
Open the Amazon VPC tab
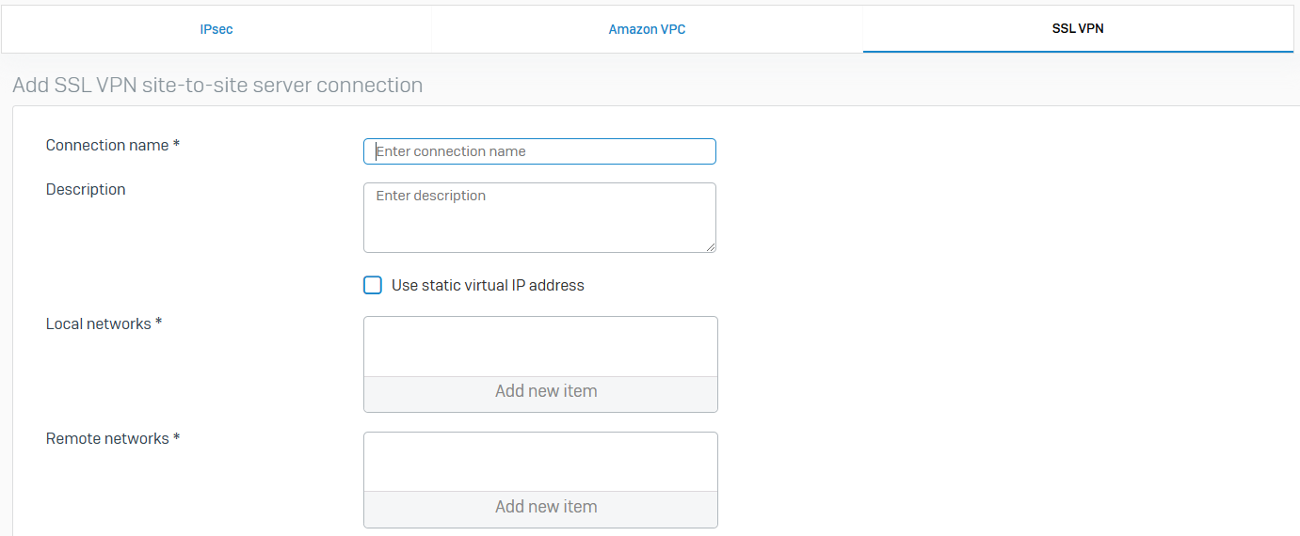[x=647, y=29]
